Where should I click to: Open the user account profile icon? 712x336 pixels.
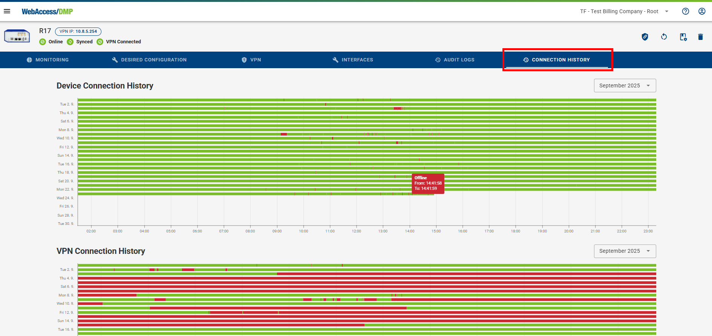pos(701,11)
